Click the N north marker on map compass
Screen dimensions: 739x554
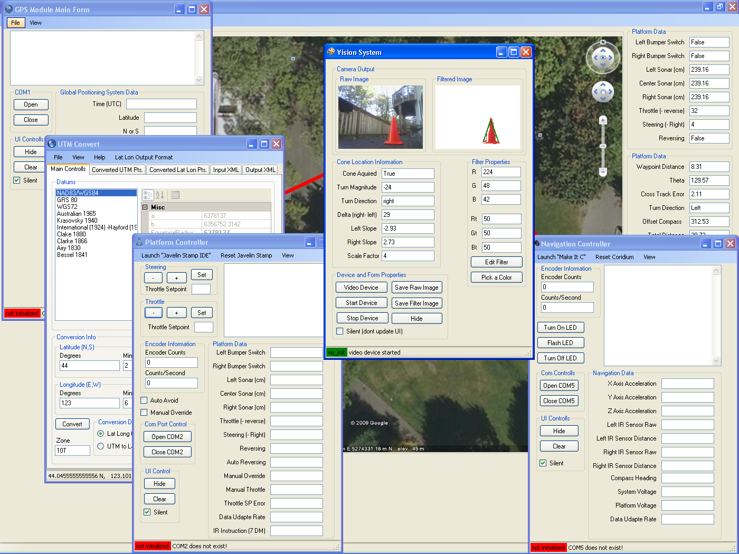[603, 42]
